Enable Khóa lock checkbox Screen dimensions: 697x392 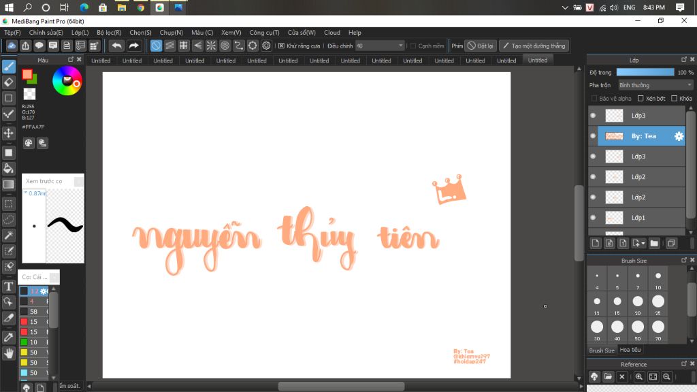coord(675,98)
